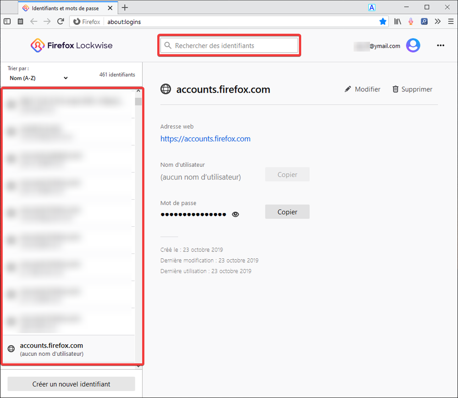The image size is (458, 398).
Task: Reveal password with the eye icon
Action: coord(236,214)
